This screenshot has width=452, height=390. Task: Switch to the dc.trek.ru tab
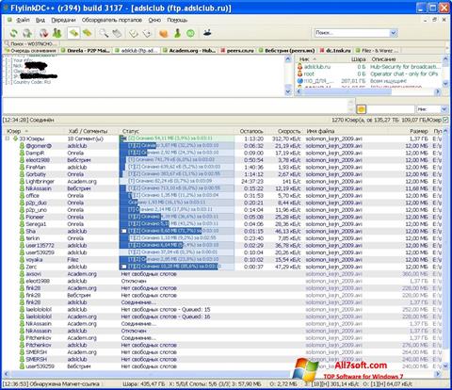tap(335, 50)
